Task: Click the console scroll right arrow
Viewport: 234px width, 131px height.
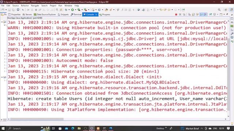Action: click(226, 119)
